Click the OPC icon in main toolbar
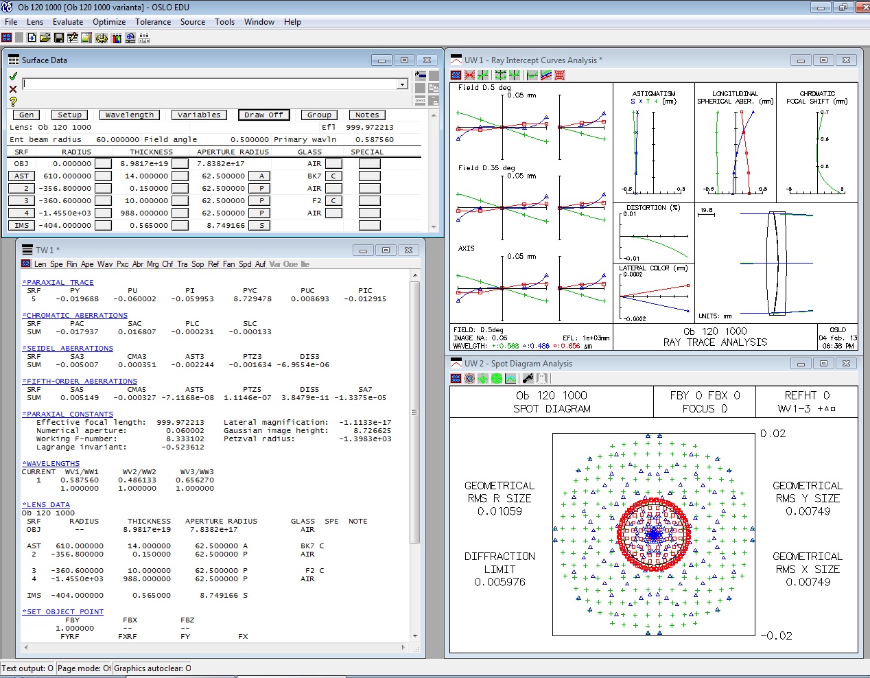The height and width of the screenshot is (678, 870). [x=144, y=38]
